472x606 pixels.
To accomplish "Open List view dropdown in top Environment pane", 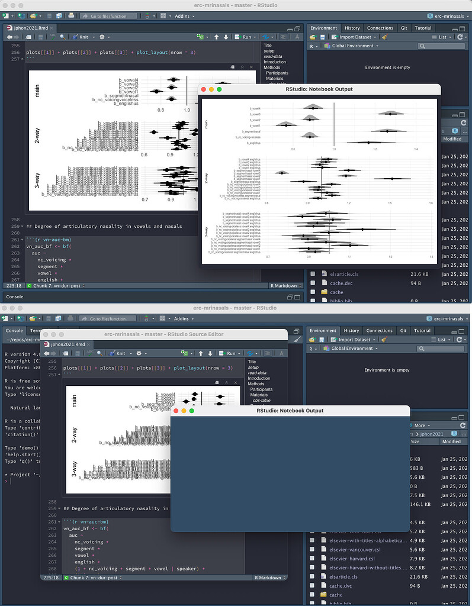I will (x=442, y=37).
